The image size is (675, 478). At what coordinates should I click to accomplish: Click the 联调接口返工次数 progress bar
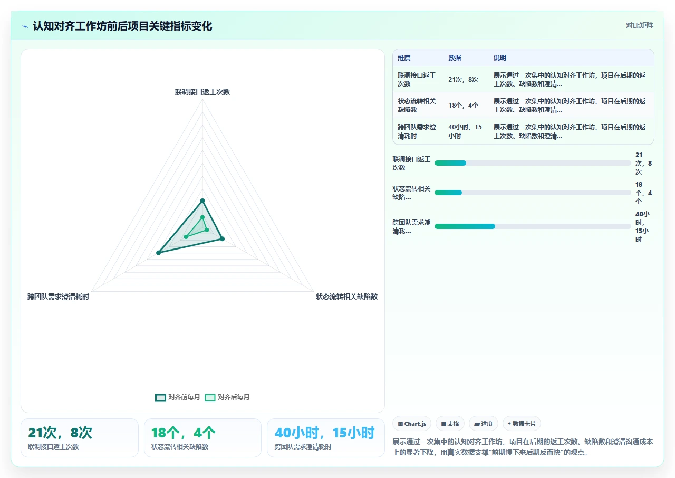pos(533,163)
